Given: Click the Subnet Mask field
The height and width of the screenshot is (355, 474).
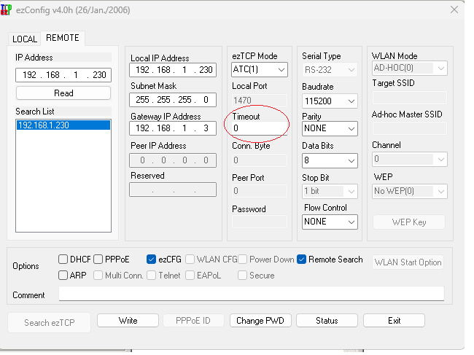Looking at the screenshot, I should coord(173,100).
